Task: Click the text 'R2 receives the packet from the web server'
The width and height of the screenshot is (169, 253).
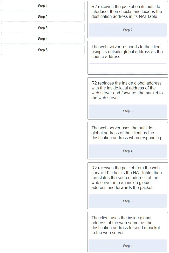Action: [126, 170]
